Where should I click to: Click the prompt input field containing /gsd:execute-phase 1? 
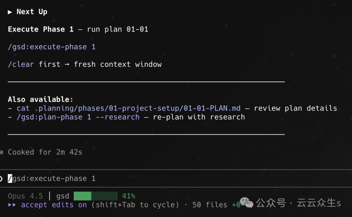(176, 179)
